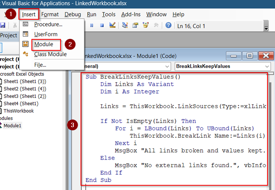Minimize the Module1 code window
This screenshot has height=190, width=275.
tap(234, 56)
